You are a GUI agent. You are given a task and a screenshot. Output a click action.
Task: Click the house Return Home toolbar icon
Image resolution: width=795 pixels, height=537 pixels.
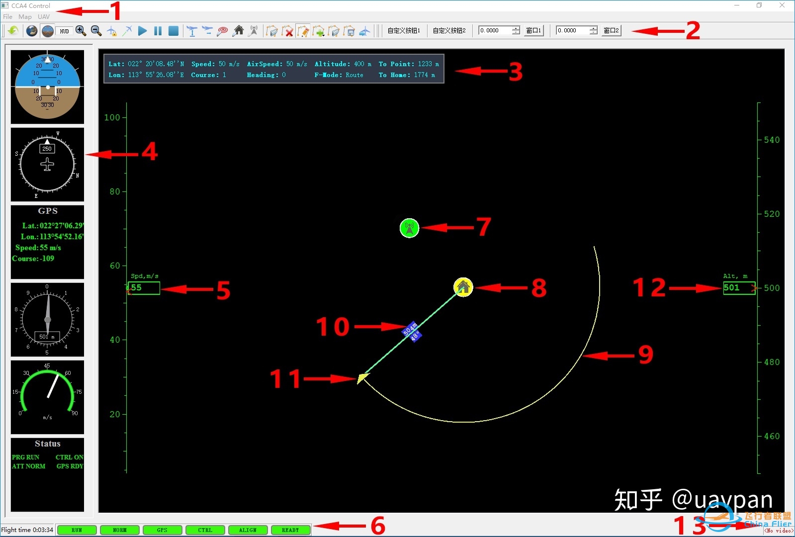coord(239,31)
